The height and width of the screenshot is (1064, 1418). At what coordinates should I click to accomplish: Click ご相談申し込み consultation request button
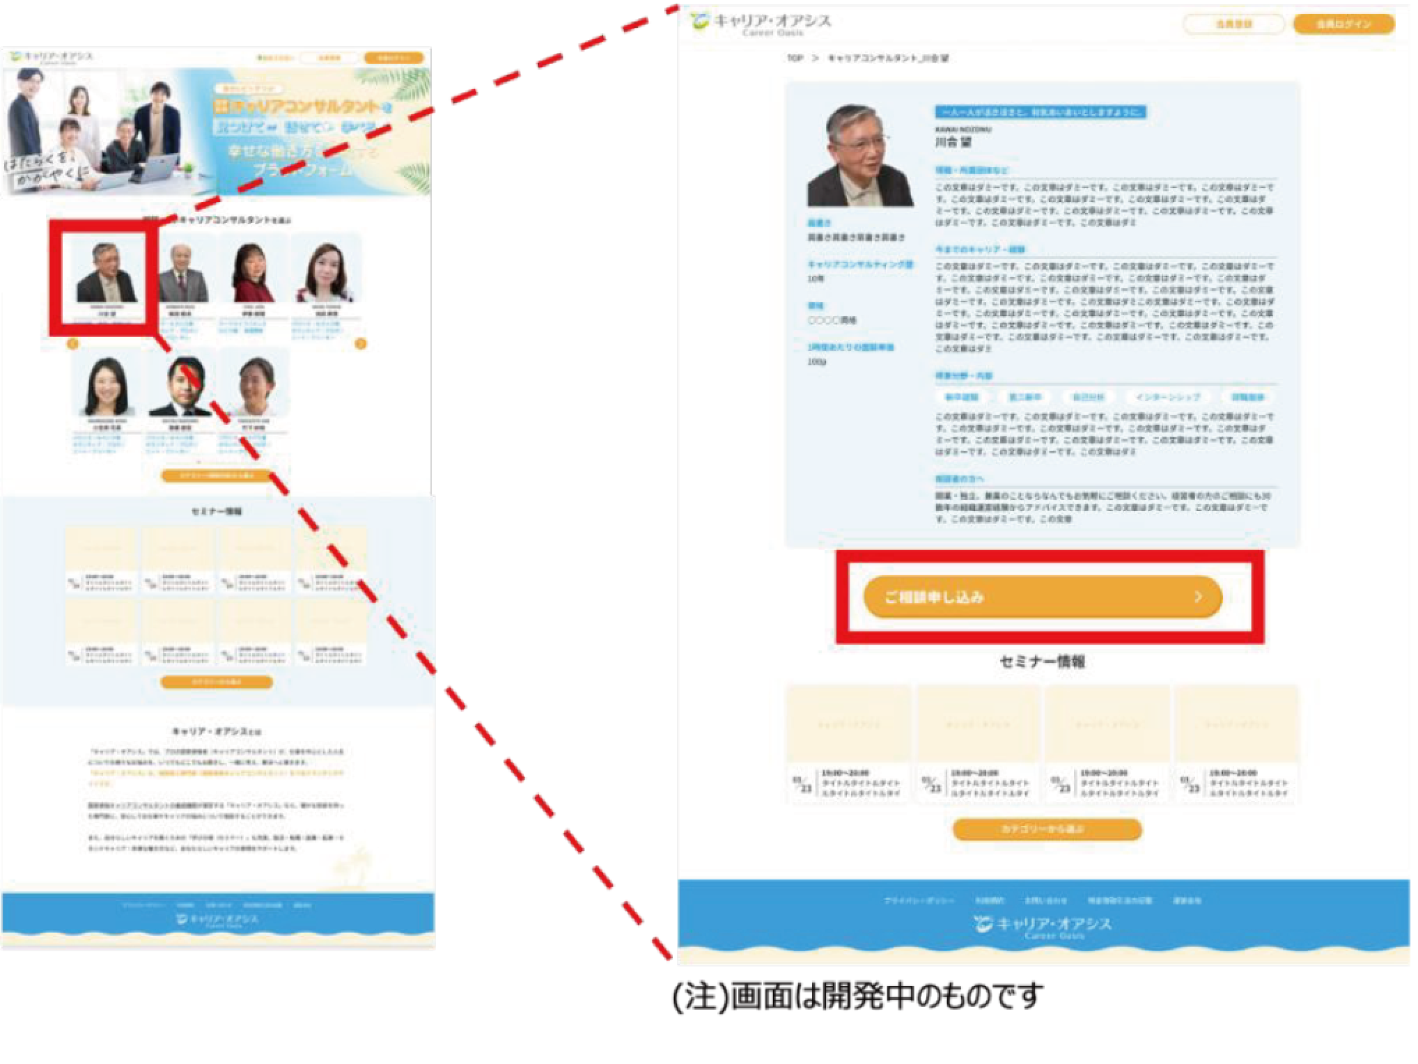pyautogui.click(x=1042, y=597)
